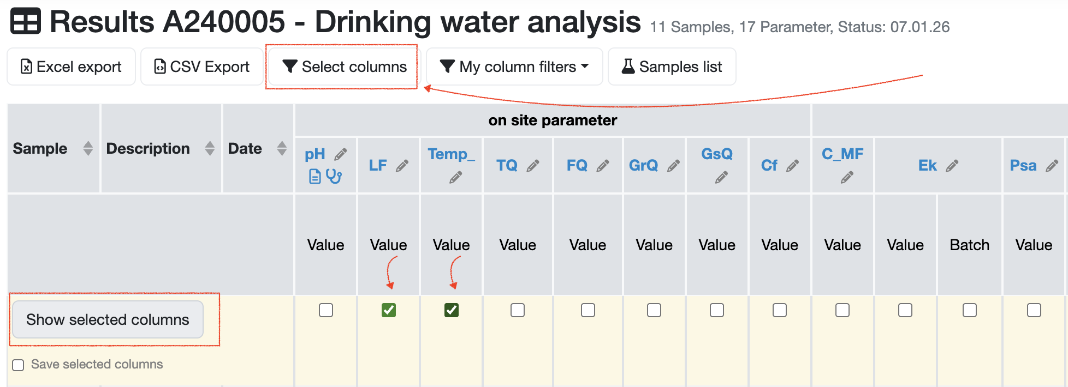Click the FQ parameter link

tap(577, 165)
